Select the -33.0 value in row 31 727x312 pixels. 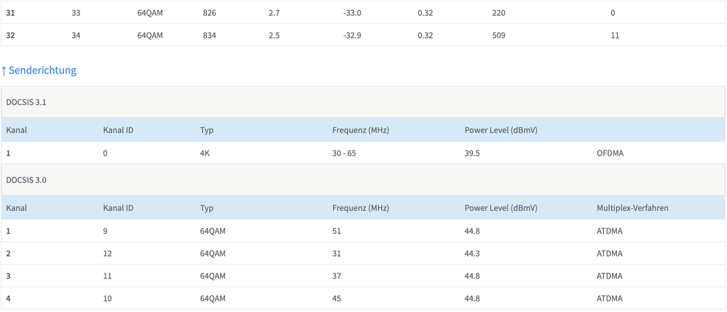(352, 12)
